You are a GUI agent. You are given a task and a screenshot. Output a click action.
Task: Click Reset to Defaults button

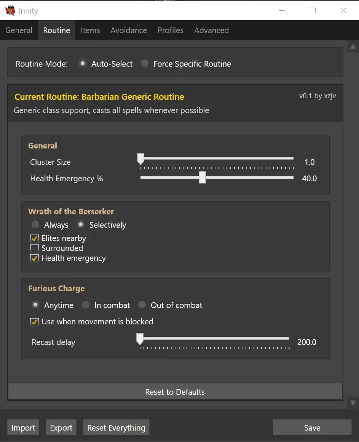[x=175, y=392]
